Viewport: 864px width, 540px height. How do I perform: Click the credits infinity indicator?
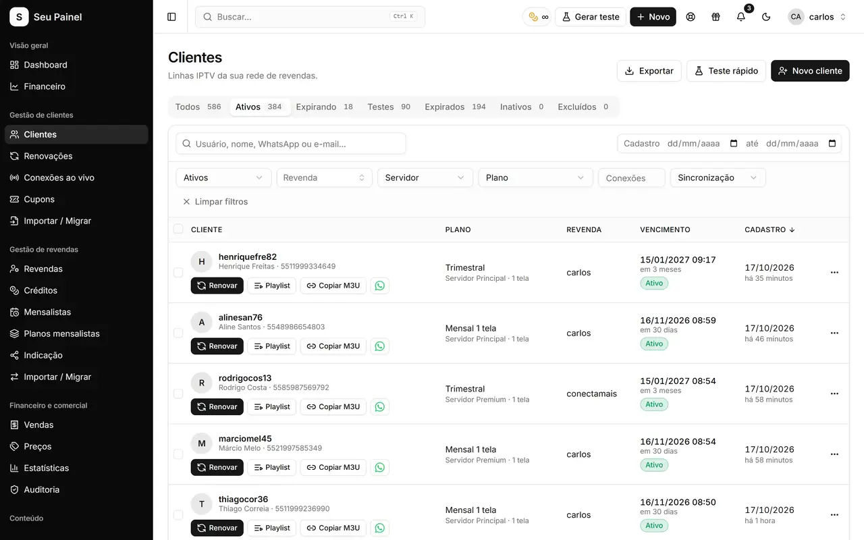pos(538,17)
